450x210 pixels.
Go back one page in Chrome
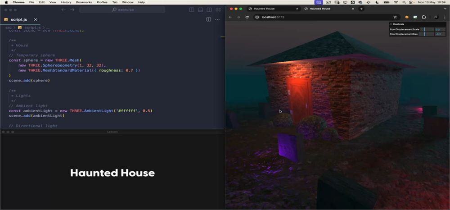coord(230,17)
